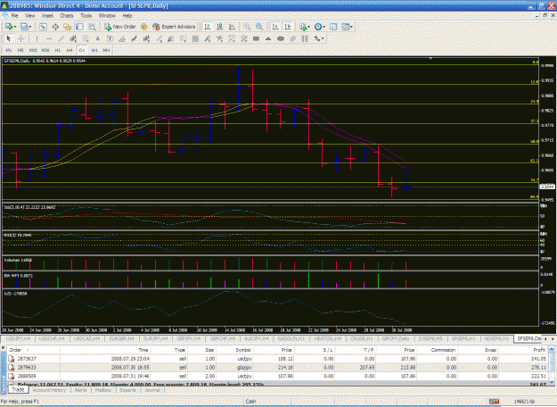Expand the Templates dropdown arrow

[x=351, y=27]
